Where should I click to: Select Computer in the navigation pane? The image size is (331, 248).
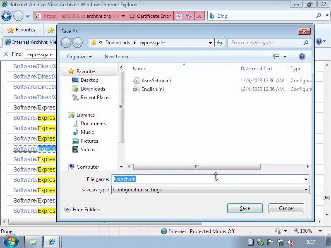pyautogui.click(x=88, y=167)
